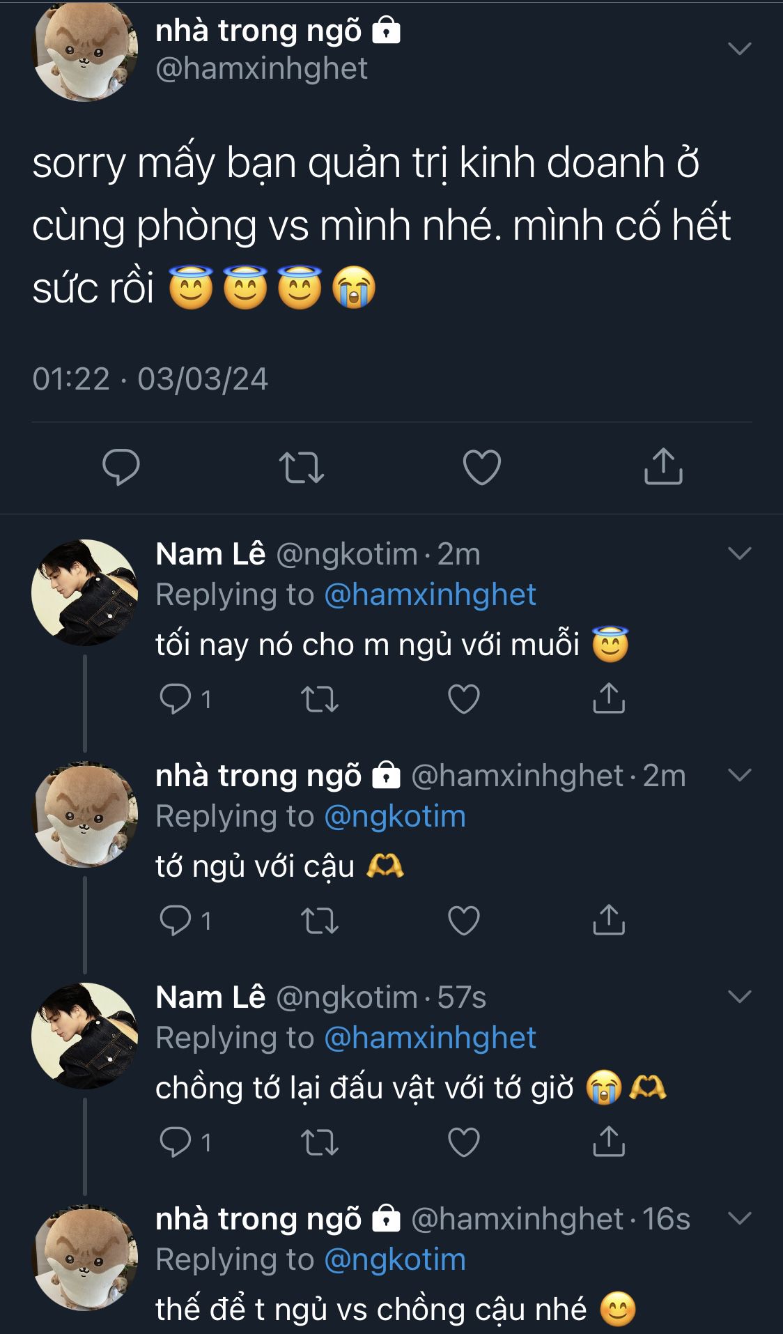Open the @ngkotim mention in the "tớ ngủ với cậu" reply
This screenshot has height=1334, width=783.
point(395,816)
